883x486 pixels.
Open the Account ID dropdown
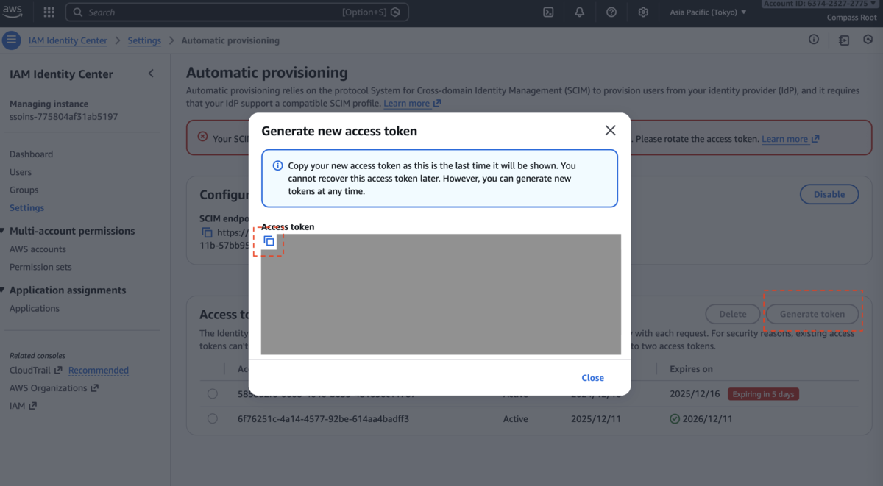(820, 4)
